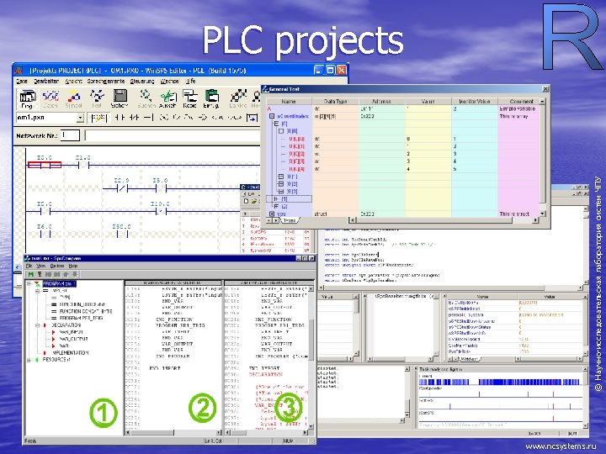The height and width of the screenshot is (454, 606).
Task: Expand the sps struct row
Action: (x=272, y=214)
